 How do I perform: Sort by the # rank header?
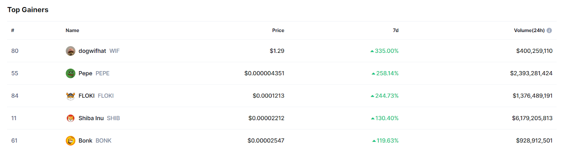coord(13,31)
